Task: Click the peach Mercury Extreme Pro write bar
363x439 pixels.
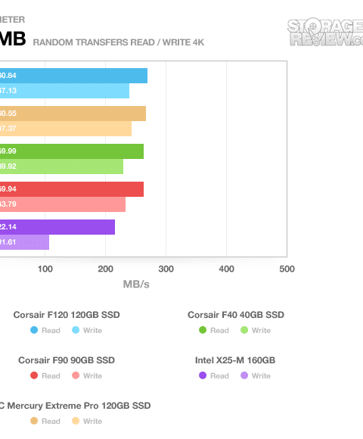Action: point(66,129)
